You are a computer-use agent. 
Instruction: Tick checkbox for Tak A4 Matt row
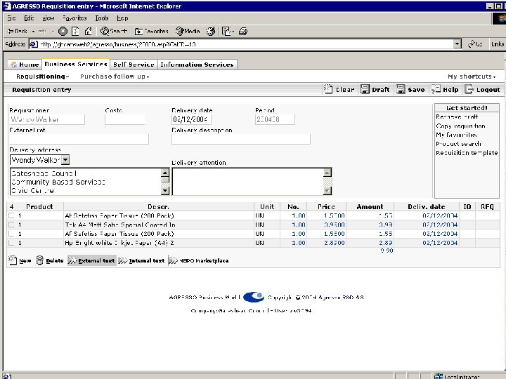click(11, 225)
